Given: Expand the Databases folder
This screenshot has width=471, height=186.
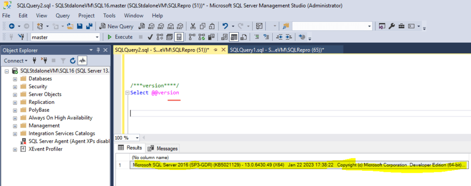Looking at the screenshot, I should 14,79.
